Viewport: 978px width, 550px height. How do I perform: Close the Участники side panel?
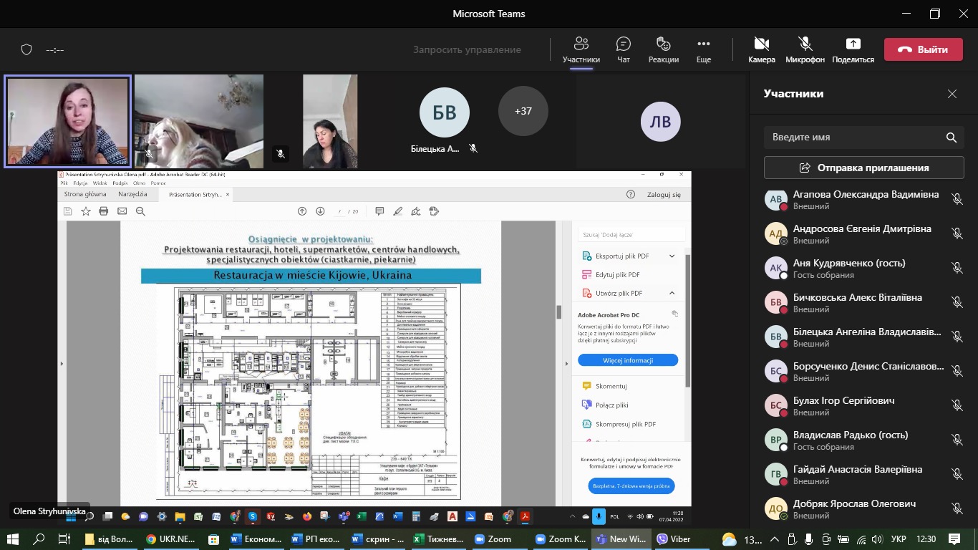point(952,94)
